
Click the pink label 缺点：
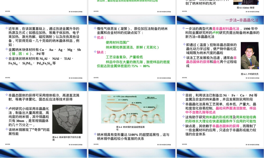point(102,52)
